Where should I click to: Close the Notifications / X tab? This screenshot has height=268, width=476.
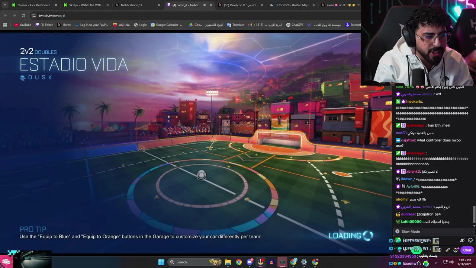tap(159, 5)
